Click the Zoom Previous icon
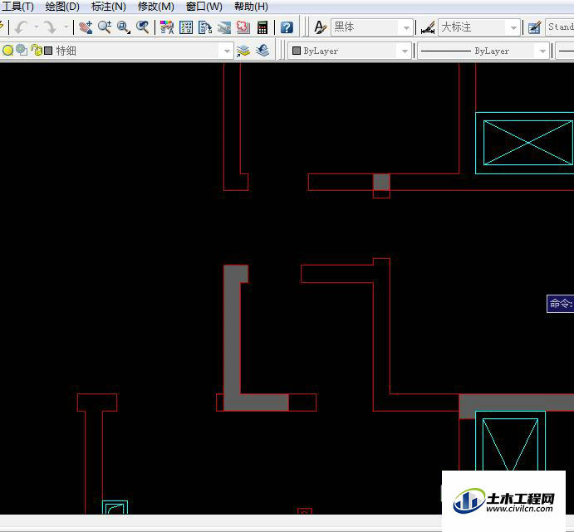 (x=143, y=27)
